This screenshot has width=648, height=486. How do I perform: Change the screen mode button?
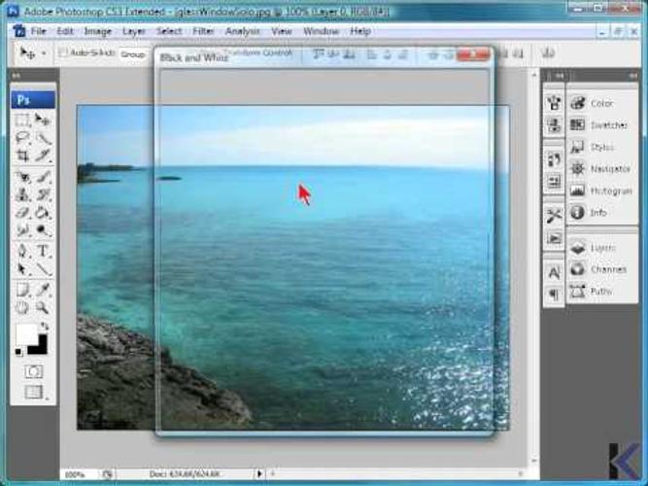(x=34, y=392)
